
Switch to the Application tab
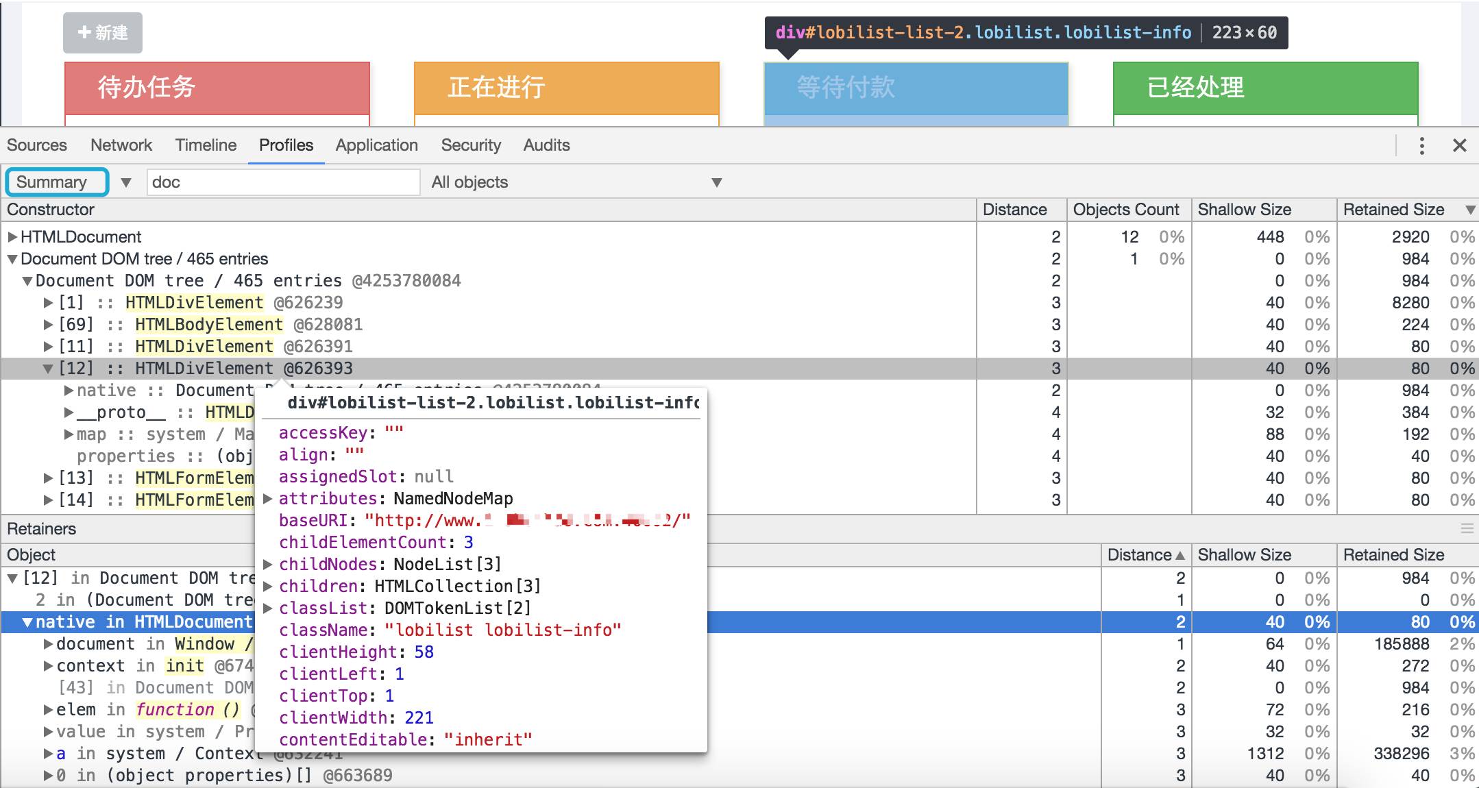click(376, 145)
